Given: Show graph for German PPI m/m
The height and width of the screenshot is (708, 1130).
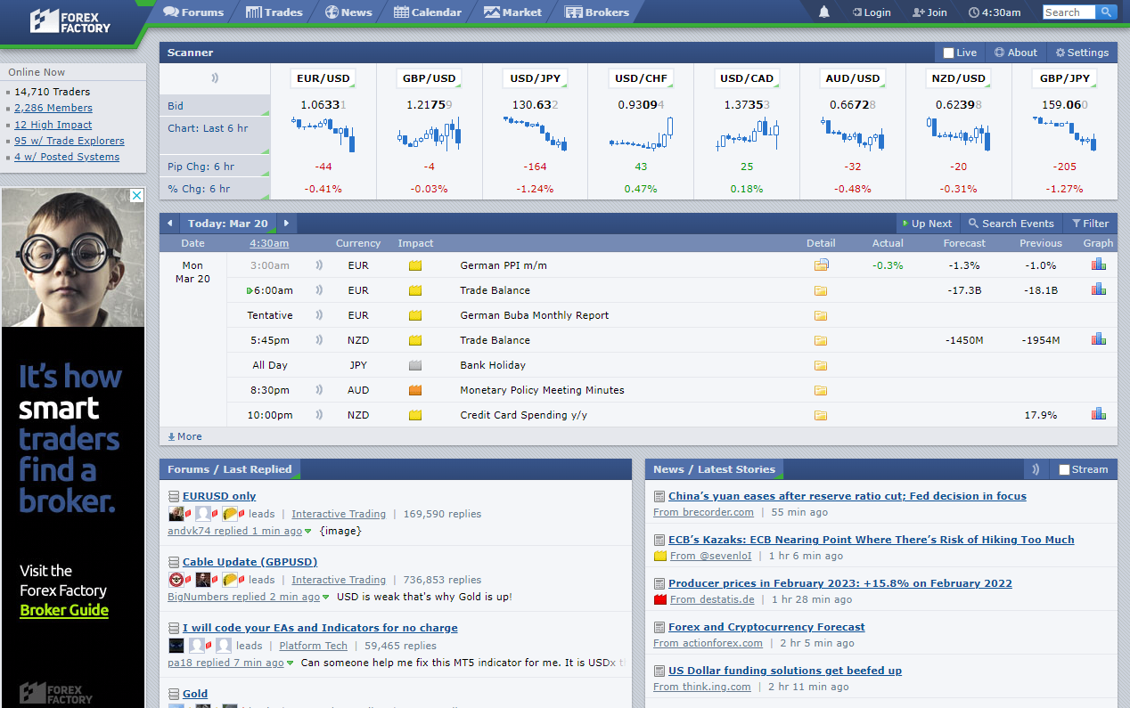Looking at the screenshot, I should coord(1098,264).
